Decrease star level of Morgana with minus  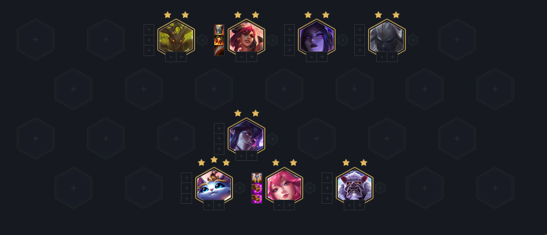pos(311,57)
